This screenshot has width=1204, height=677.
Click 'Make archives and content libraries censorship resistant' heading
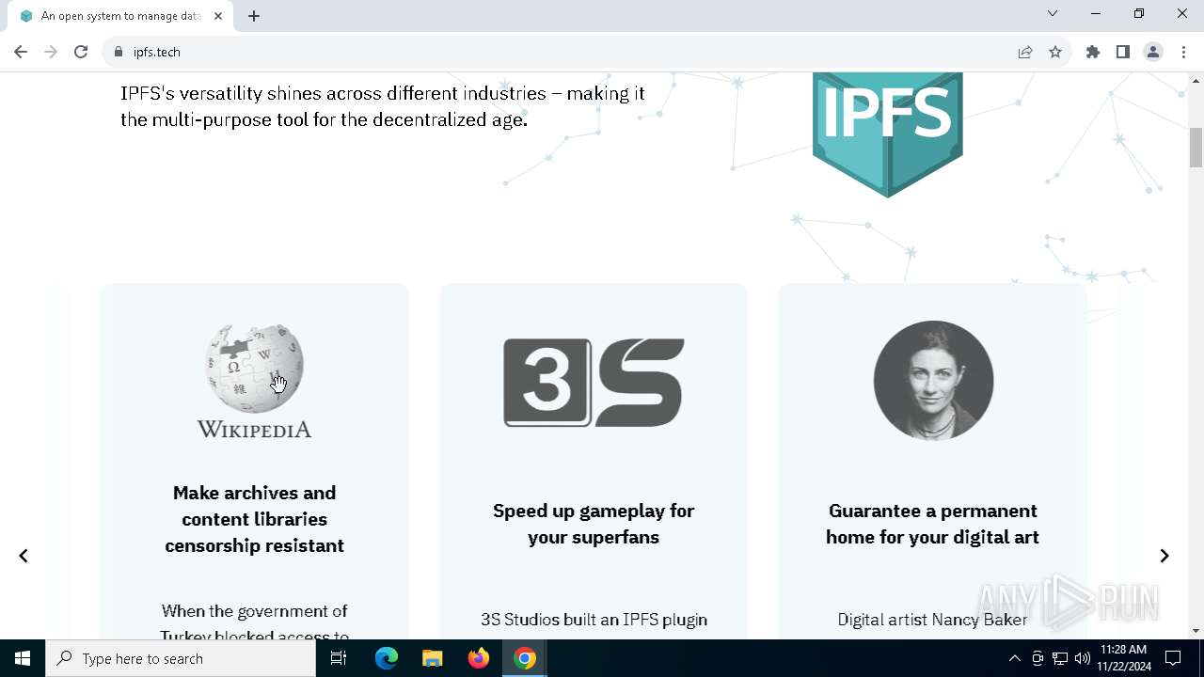click(254, 519)
